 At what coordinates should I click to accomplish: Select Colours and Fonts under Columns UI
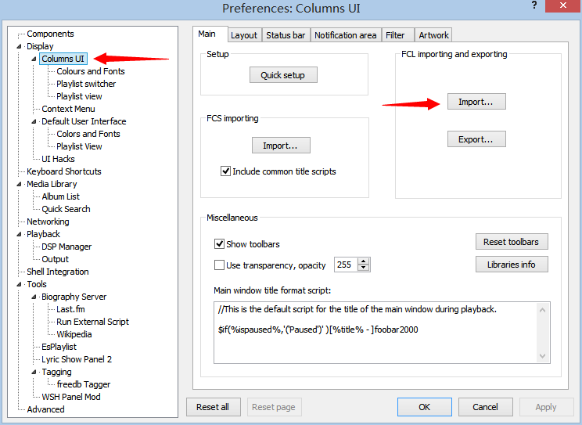coord(90,71)
